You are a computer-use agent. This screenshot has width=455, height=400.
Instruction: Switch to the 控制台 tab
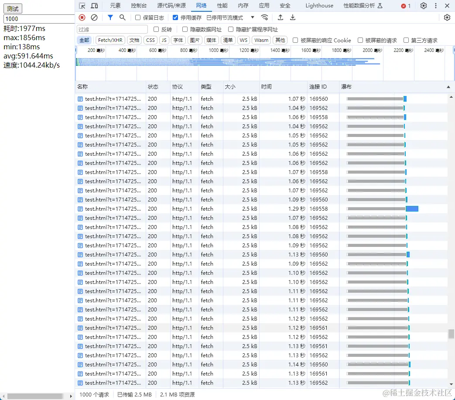(x=139, y=6)
